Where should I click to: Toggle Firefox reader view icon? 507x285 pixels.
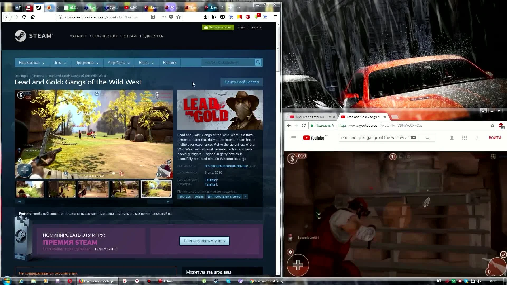153,17
